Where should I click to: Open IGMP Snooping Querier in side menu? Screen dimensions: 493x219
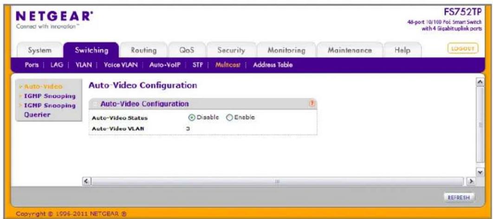50,110
